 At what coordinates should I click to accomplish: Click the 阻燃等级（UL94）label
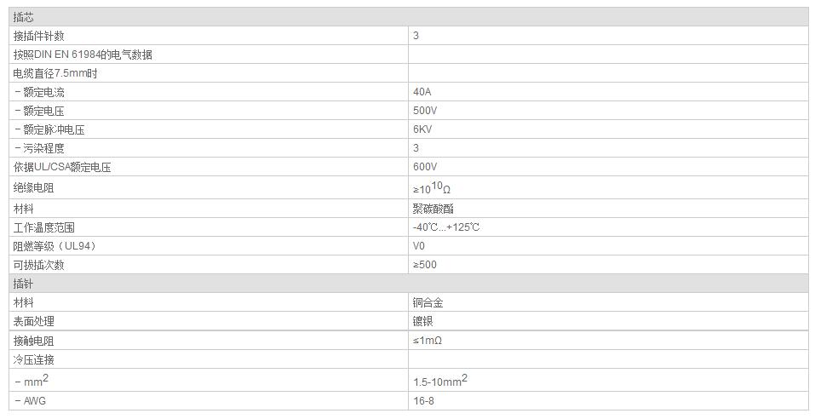55,246
